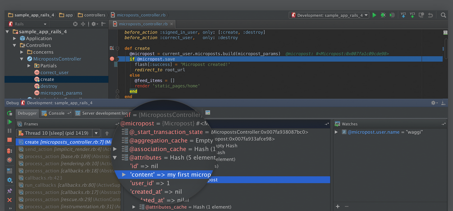Remove selected watch with minus
Viewport: 453px width, 211px height.
coord(347,207)
